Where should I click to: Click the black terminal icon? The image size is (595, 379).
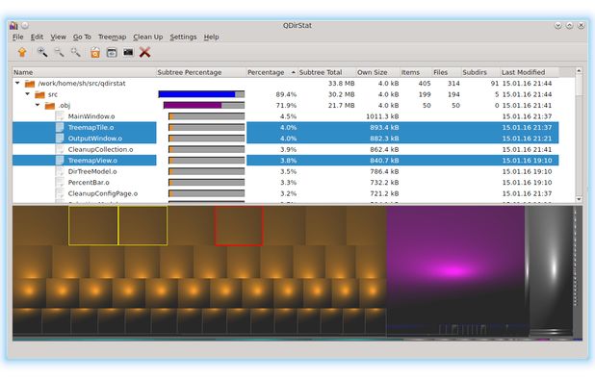pyautogui.click(x=128, y=52)
